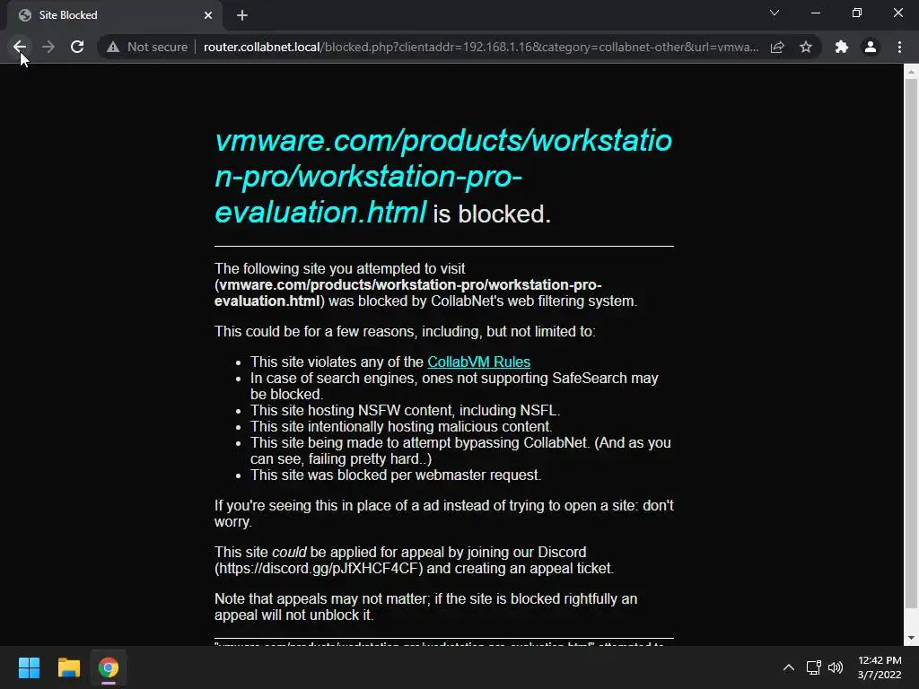Expand the tab search chevron
Viewport: 919px width, 689px height.
click(775, 13)
